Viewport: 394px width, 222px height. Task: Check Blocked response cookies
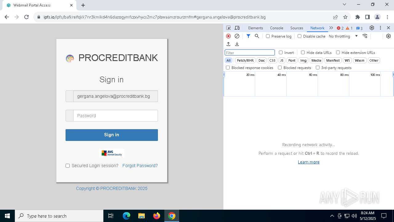tap(228, 68)
